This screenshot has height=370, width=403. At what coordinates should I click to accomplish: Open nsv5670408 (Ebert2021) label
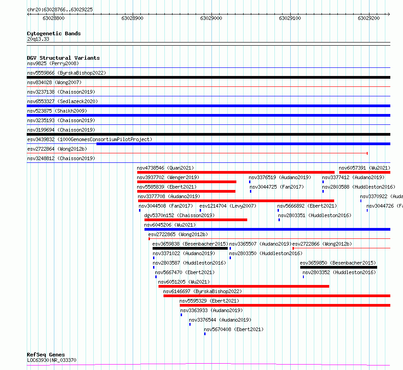pos(234,329)
